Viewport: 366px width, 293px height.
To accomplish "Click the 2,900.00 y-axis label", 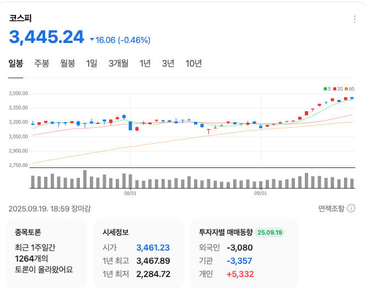I will point(18,151).
